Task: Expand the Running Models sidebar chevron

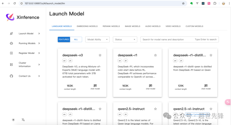Action: [x=39, y=43]
